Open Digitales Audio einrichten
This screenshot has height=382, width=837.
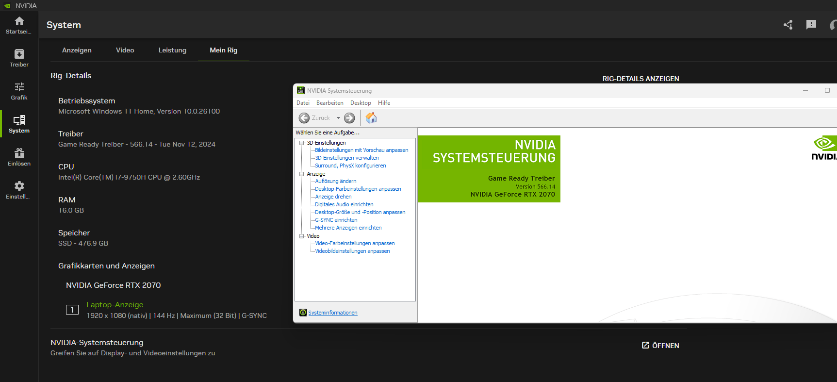tap(344, 204)
